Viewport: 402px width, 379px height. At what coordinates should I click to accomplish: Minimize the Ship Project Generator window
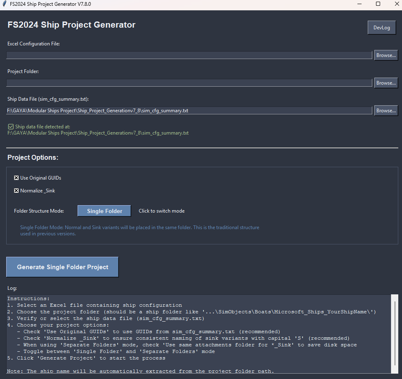pyautogui.click(x=358, y=4)
